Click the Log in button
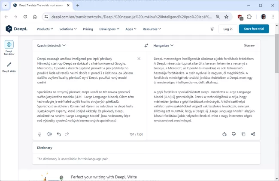 click(227, 29)
